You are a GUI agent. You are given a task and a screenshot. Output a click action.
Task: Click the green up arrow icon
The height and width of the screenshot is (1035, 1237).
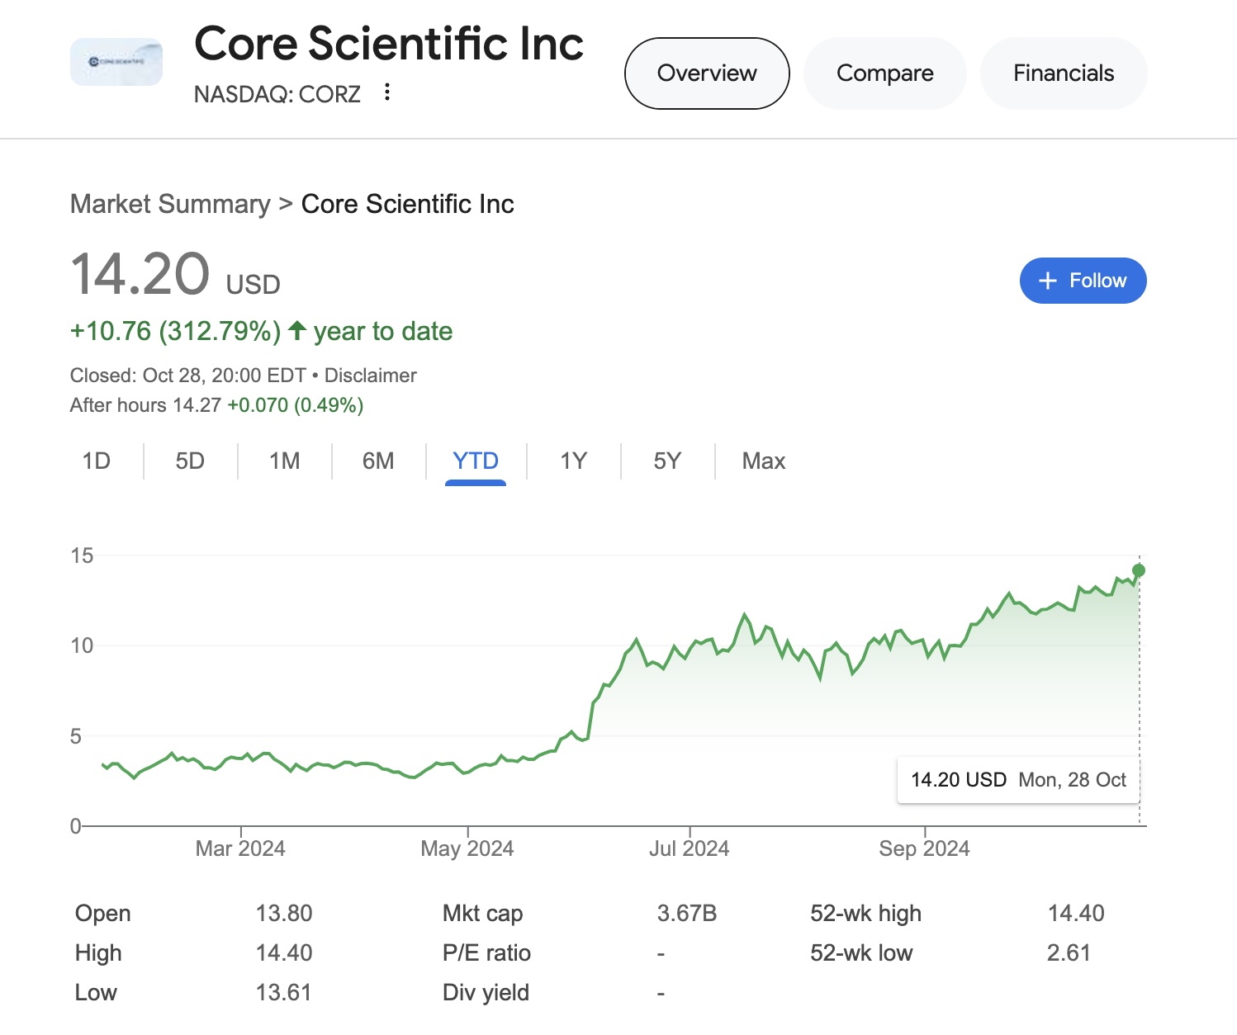click(x=297, y=331)
